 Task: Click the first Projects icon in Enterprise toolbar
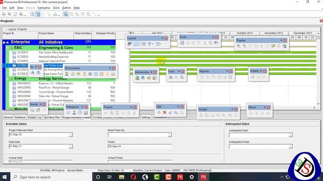[x=69, y=113]
